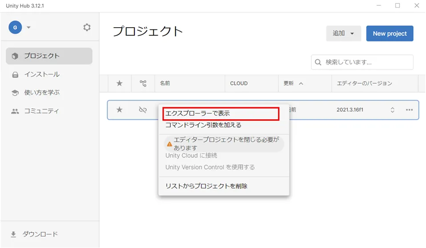
Task: Open the settings gear icon
Action: pos(87,28)
